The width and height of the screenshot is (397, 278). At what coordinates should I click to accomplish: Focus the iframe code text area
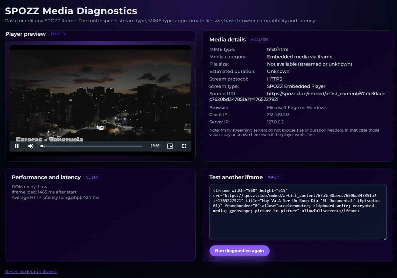(298, 223)
